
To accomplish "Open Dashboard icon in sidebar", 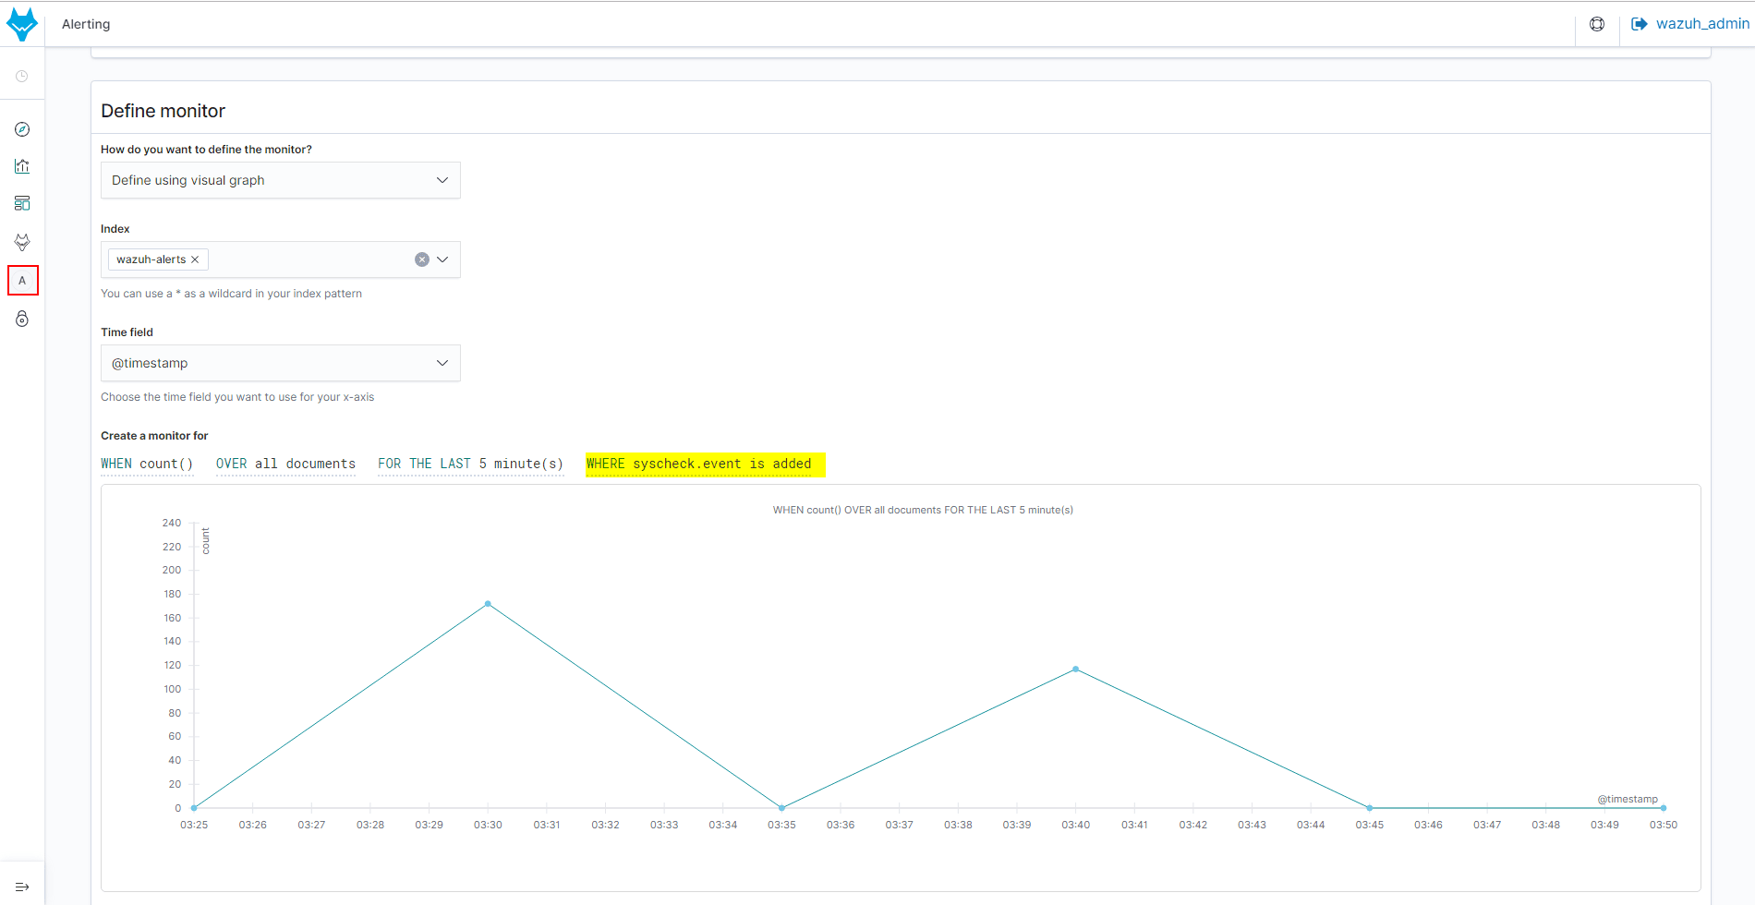I will pos(22,203).
